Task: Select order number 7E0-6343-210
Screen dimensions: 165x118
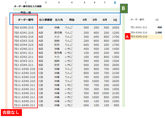Action: click(24, 41)
